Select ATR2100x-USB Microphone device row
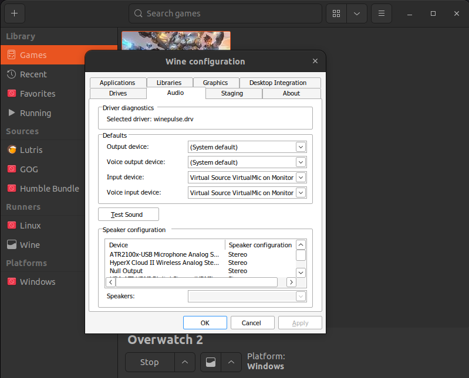This screenshot has width=469, height=378. point(200,254)
